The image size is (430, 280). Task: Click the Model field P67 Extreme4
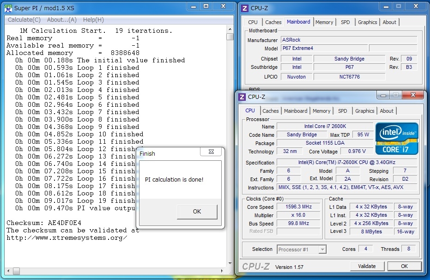coord(324,48)
